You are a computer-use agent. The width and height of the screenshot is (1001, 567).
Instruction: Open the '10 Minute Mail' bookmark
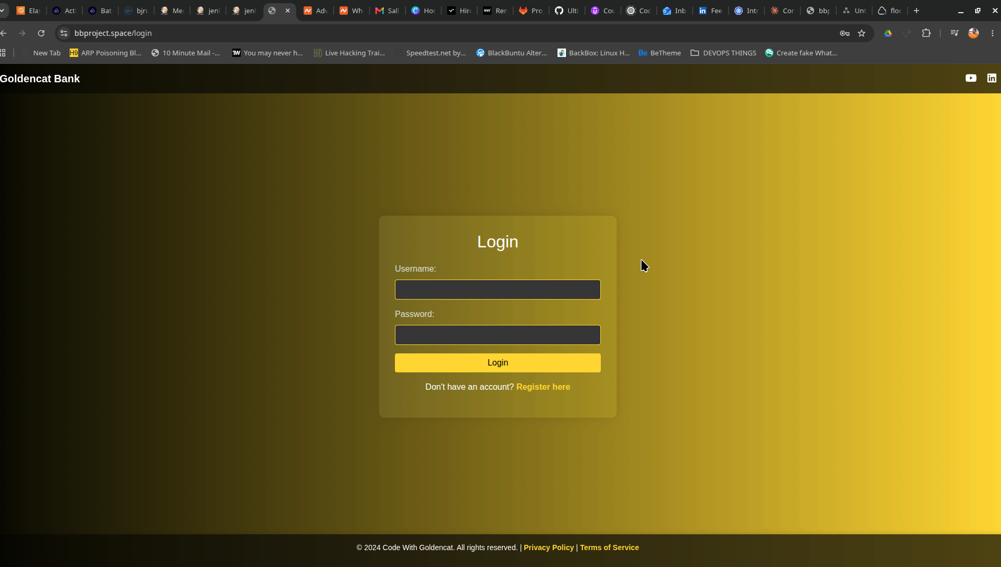186,53
